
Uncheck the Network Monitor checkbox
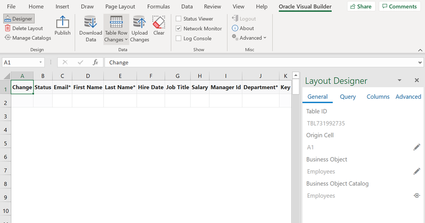178,29
